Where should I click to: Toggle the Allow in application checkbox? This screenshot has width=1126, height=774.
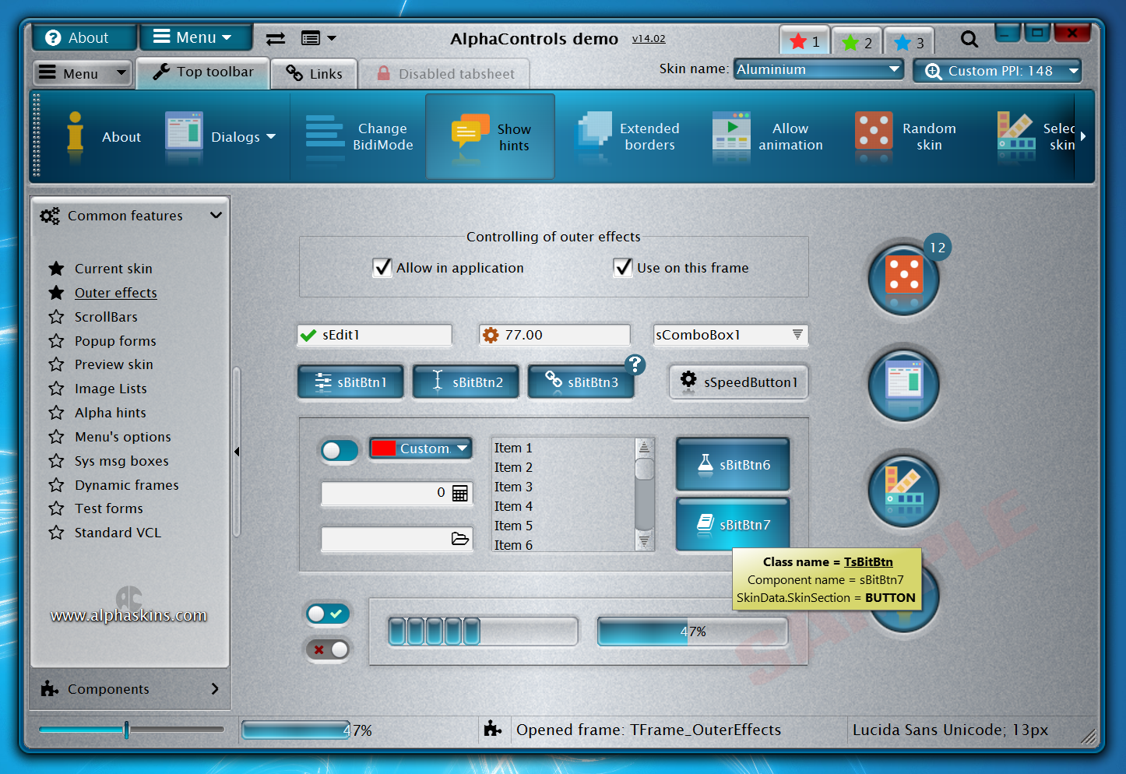pos(382,268)
